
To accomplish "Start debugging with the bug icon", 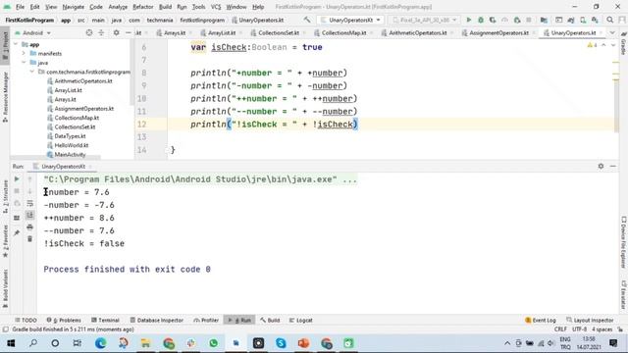I will 481,20.
